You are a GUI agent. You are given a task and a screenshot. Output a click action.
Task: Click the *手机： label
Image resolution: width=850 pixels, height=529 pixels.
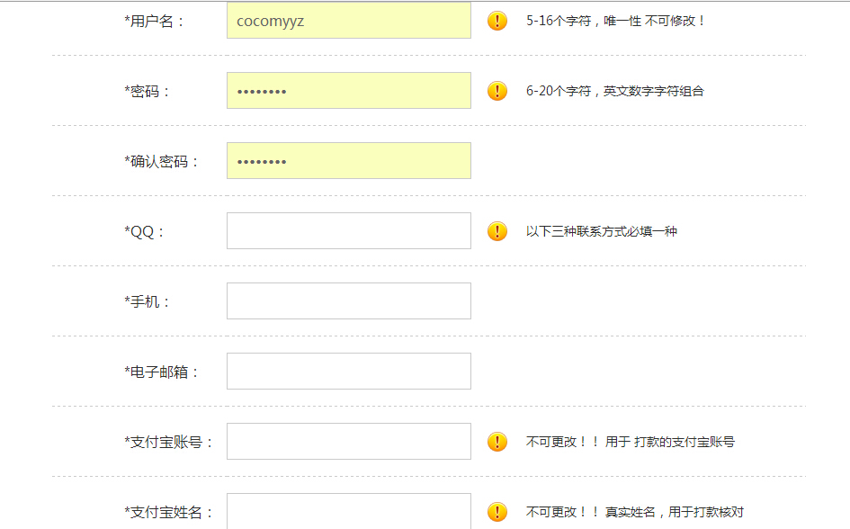point(148,301)
